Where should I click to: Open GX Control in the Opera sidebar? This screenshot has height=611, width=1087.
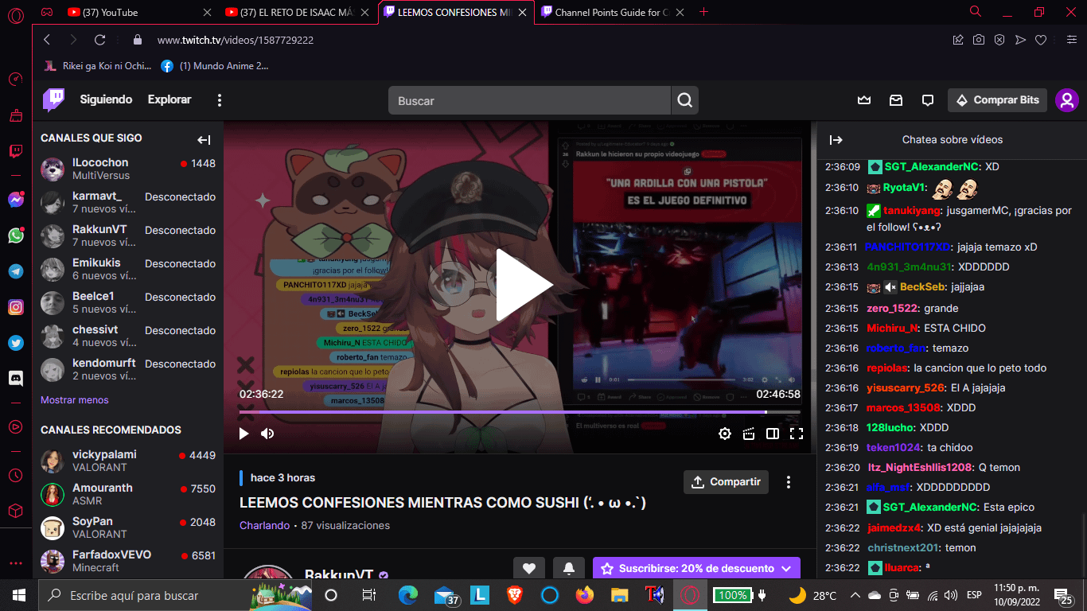pos(15,79)
